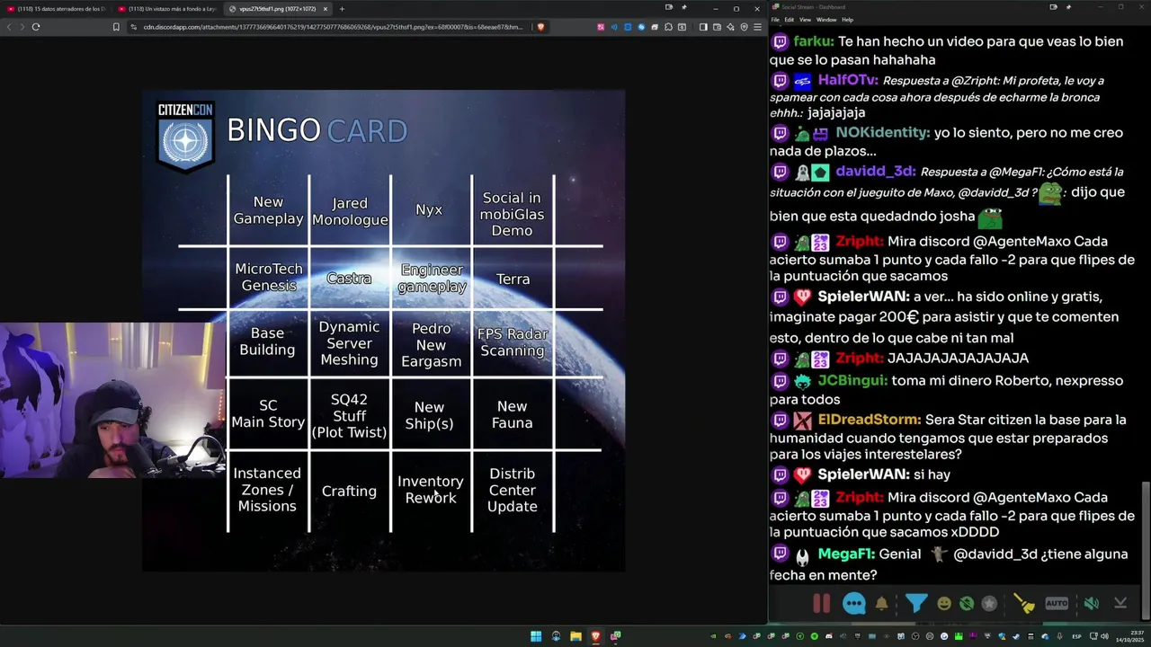Click the Discord tray icon

829,636
